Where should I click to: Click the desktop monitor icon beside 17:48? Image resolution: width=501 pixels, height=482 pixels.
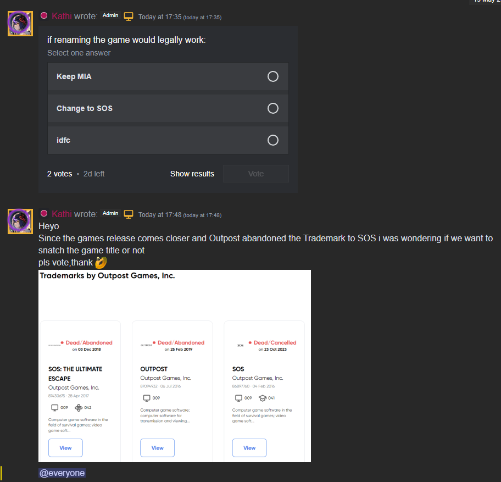point(129,214)
